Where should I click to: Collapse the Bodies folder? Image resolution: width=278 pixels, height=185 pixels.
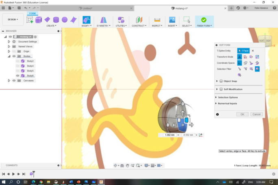[9, 56]
